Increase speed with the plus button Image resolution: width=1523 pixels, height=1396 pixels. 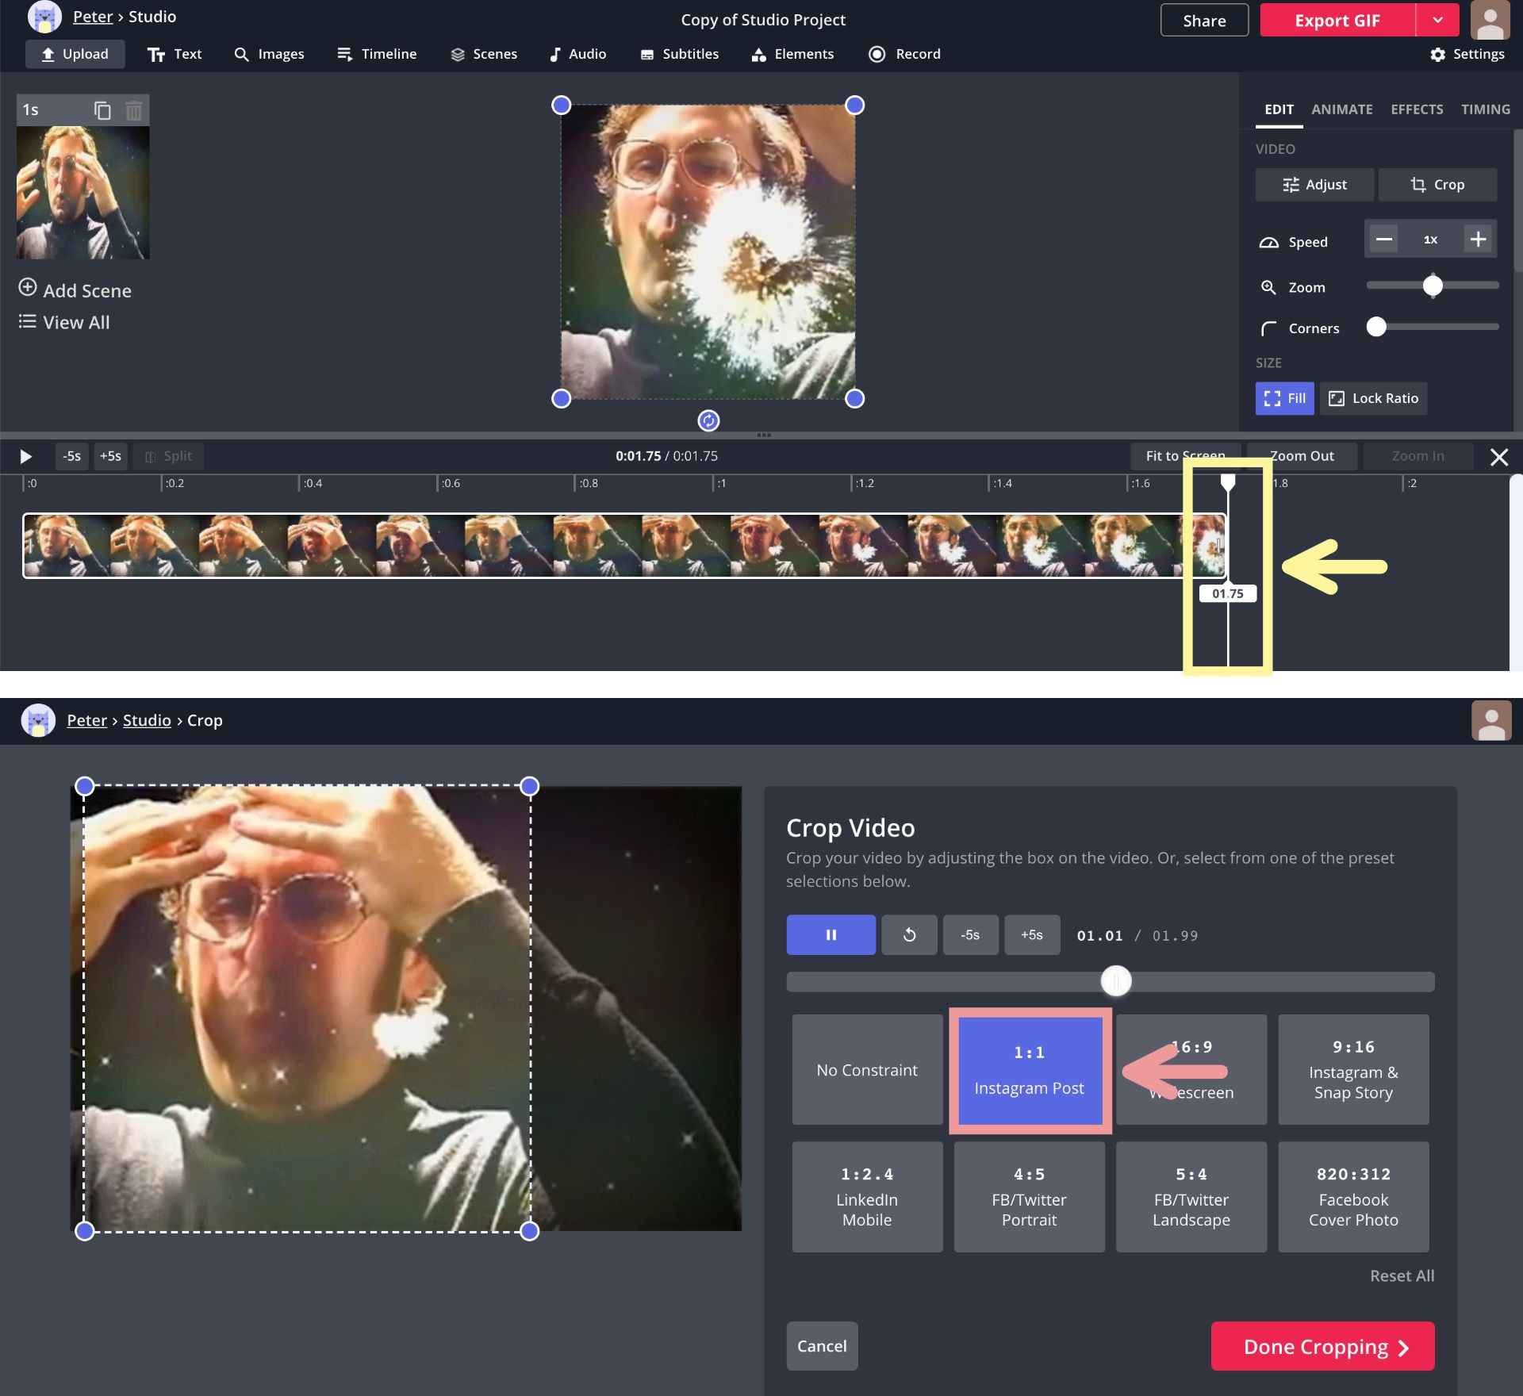coord(1477,240)
